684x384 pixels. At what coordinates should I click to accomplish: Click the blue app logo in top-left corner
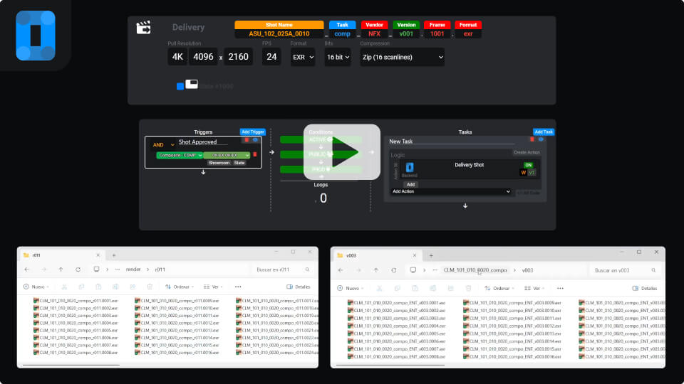(x=35, y=35)
